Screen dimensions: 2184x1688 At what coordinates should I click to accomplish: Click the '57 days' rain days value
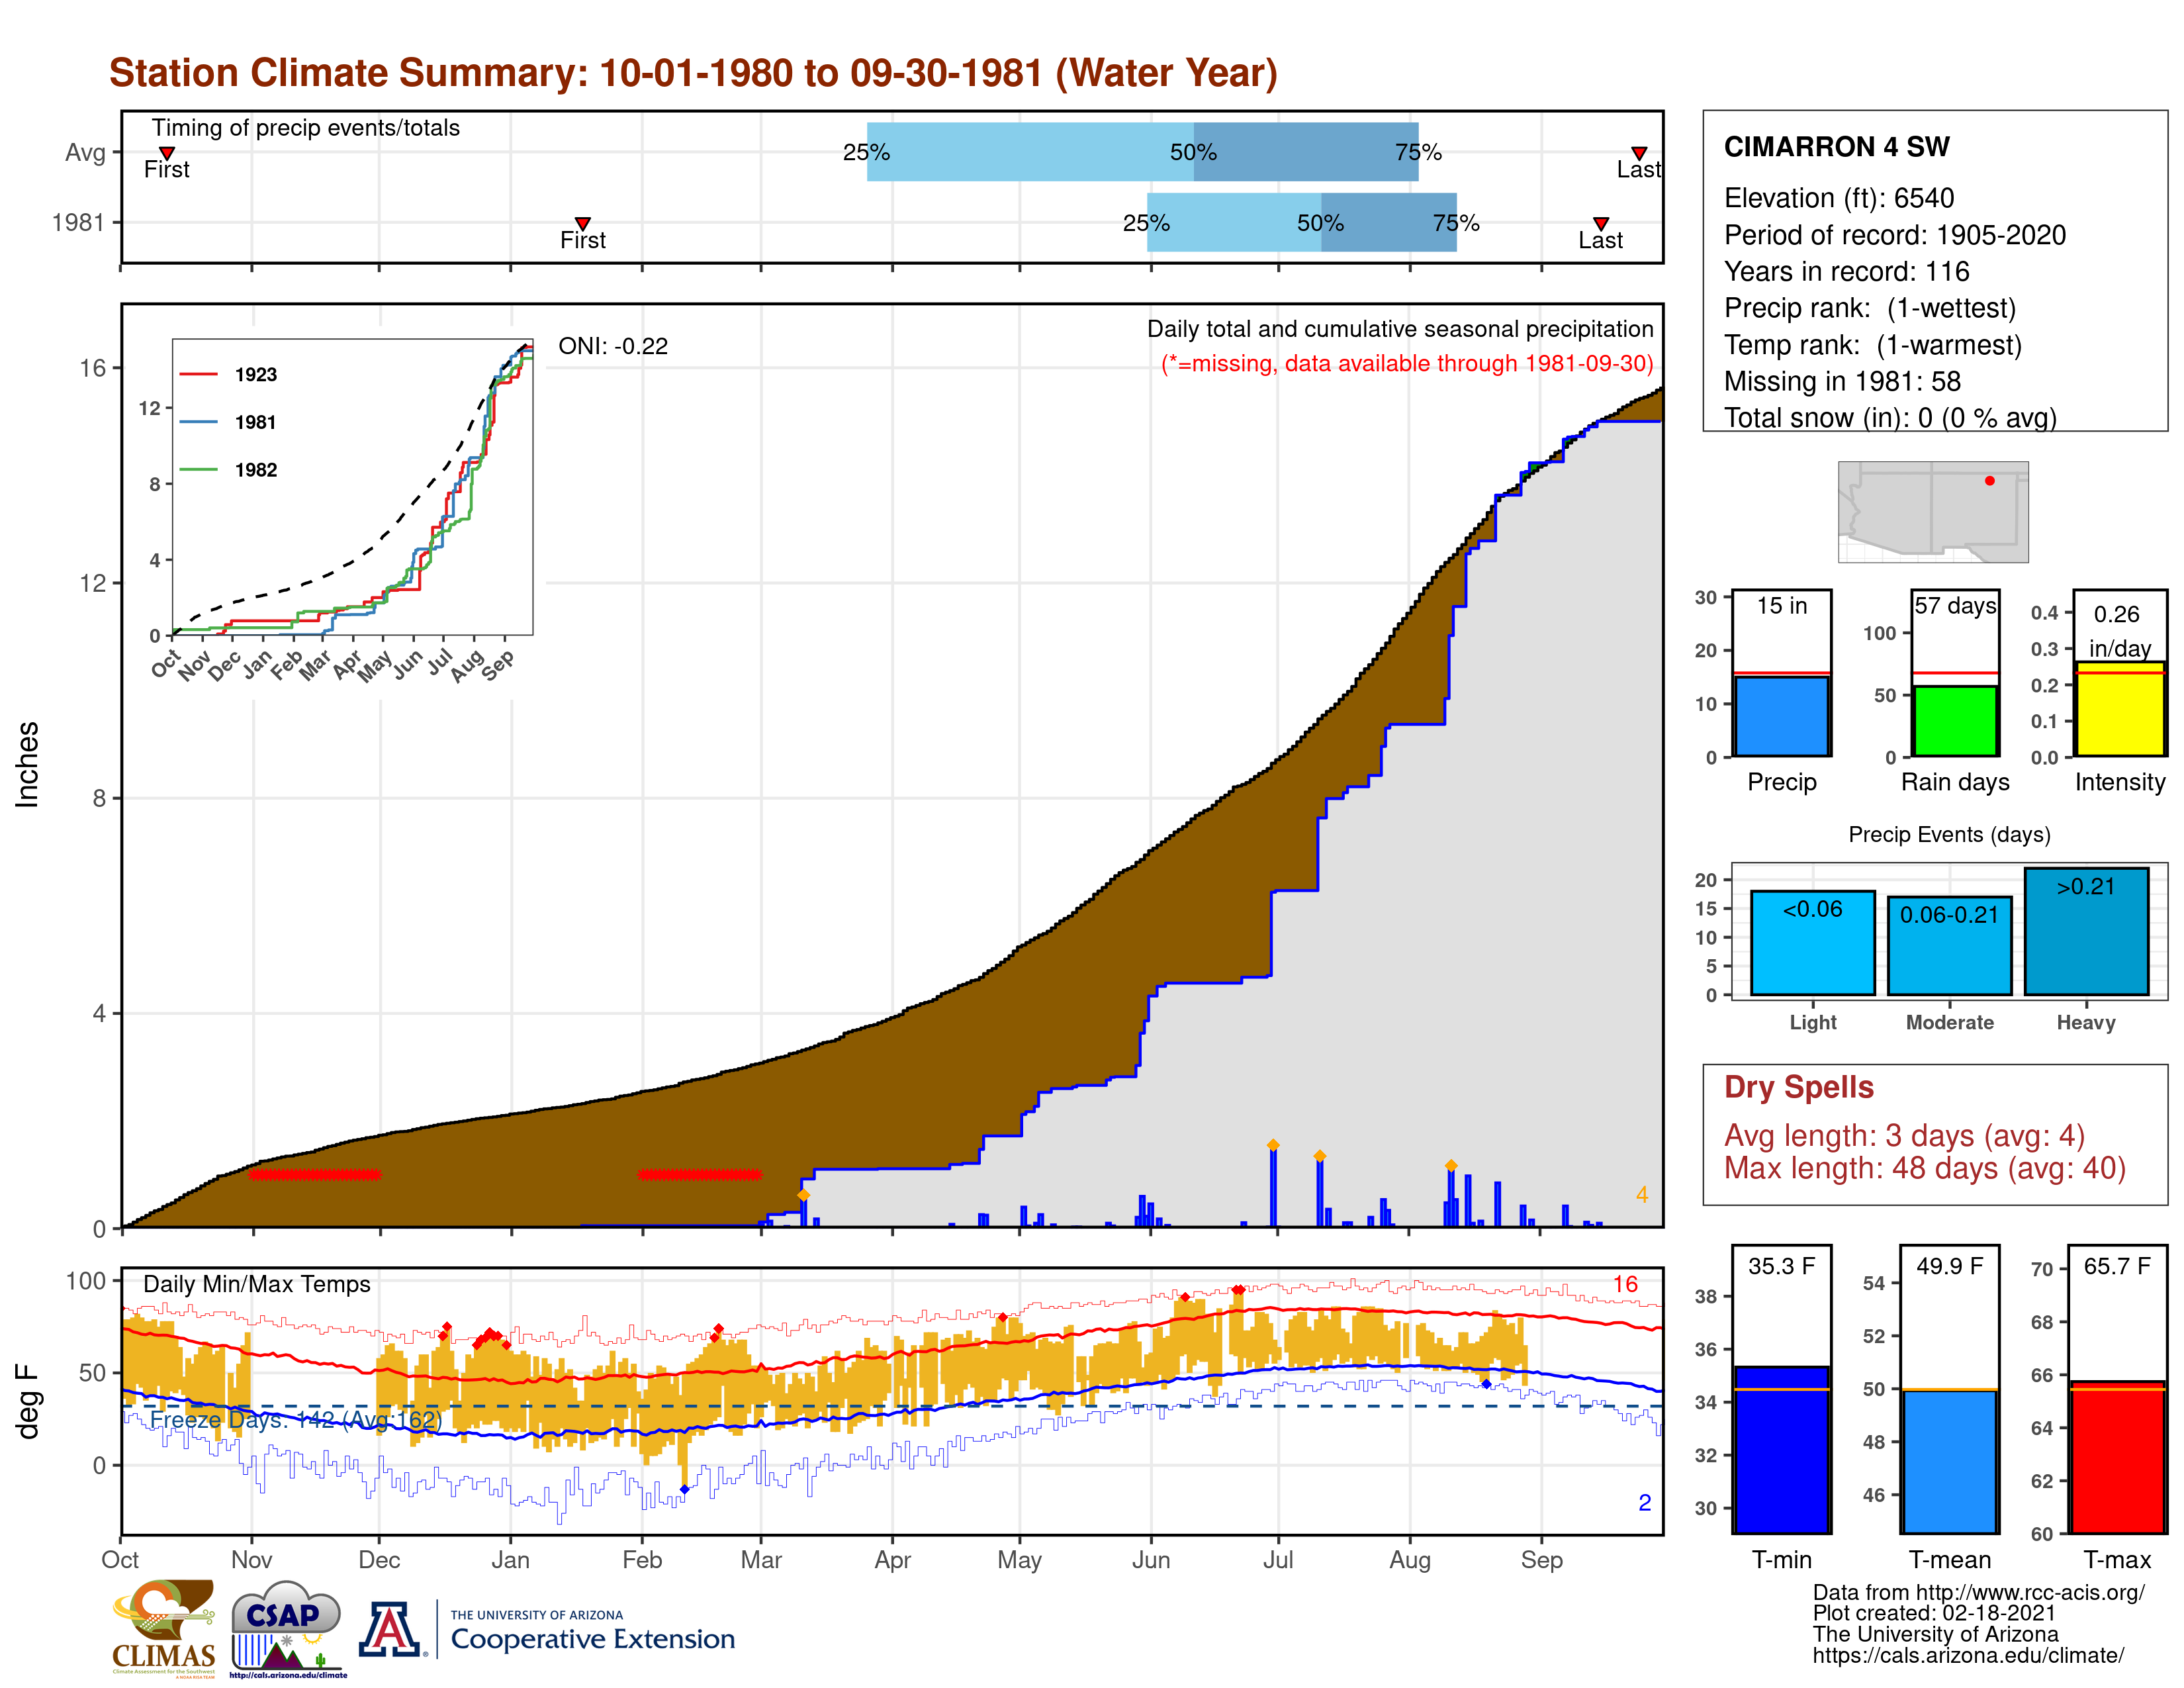(x=1955, y=606)
